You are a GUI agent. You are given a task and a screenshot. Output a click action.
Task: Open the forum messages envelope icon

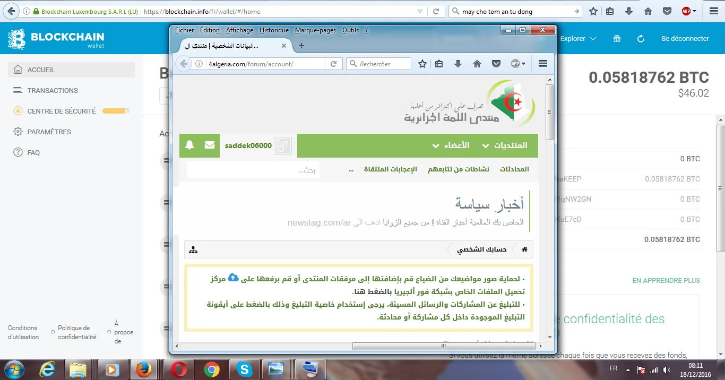point(210,145)
